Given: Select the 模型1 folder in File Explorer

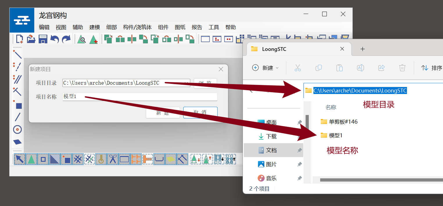Looking at the screenshot, I should point(332,135).
